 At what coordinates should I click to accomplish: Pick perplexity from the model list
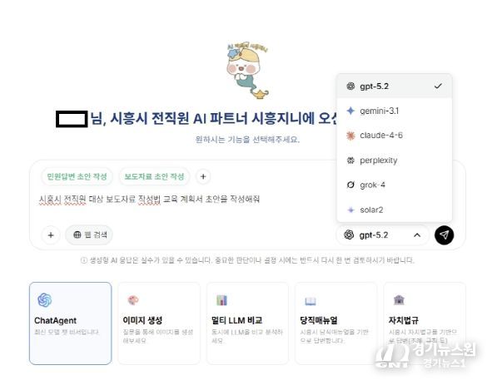394,160
